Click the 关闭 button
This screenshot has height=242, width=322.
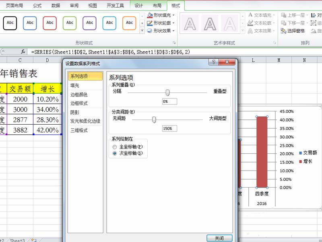tap(219, 238)
